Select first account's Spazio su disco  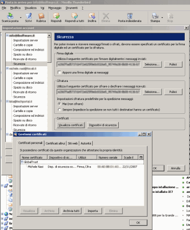[x=23, y=54]
